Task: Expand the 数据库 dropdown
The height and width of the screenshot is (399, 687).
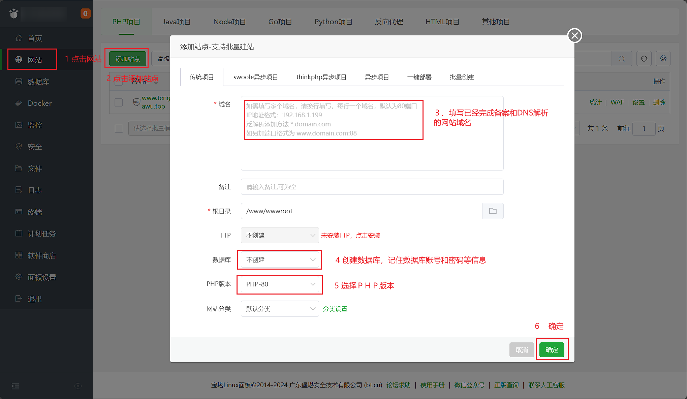Action: click(x=280, y=259)
